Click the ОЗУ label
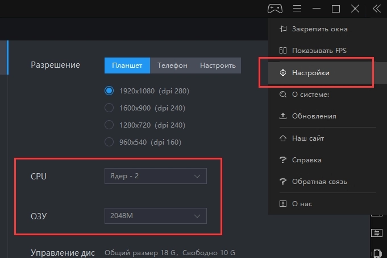This screenshot has width=387, height=258. (x=39, y=216)
